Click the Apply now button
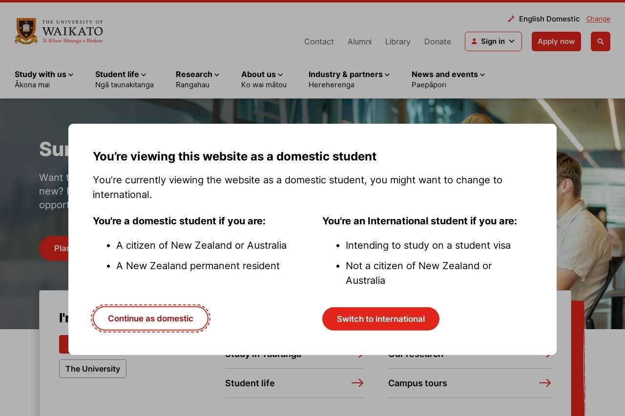 click(x=556, y=41)
